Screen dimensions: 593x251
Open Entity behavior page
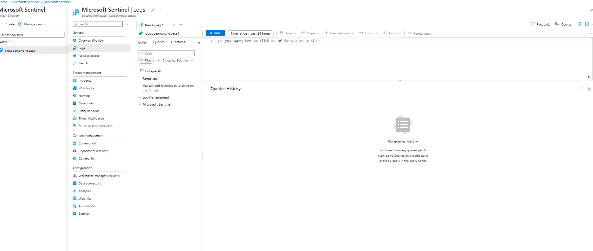(x=89, y=111)
